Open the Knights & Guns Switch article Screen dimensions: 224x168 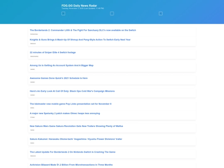pyautogui.click(x=80, y=40)
